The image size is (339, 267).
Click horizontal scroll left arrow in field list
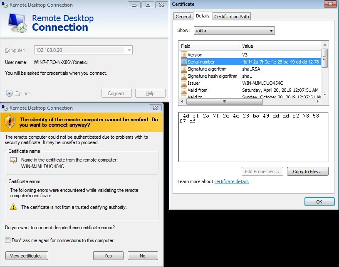182,101
